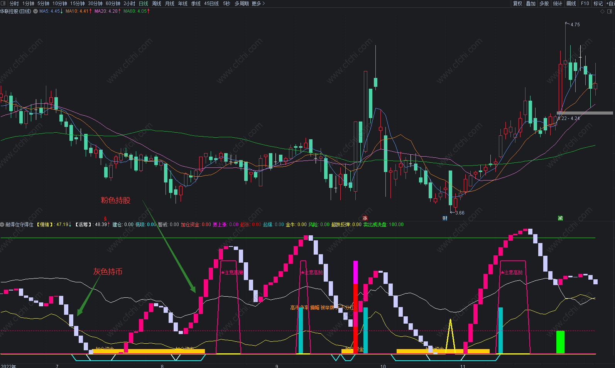Image resolution: width=615 pixels, height=368 pixels.
Task: Click the 起爆: 0.00 indicator value
Action: point(274,225)
